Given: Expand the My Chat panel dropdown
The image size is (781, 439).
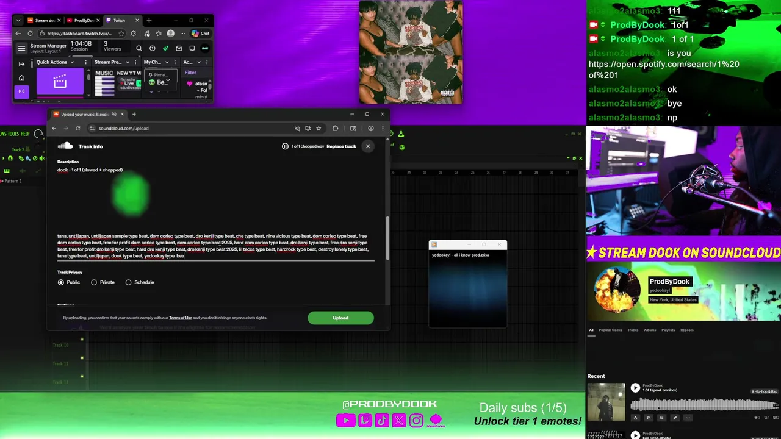Looking at the screenshot, I should (x=167, y=62).
